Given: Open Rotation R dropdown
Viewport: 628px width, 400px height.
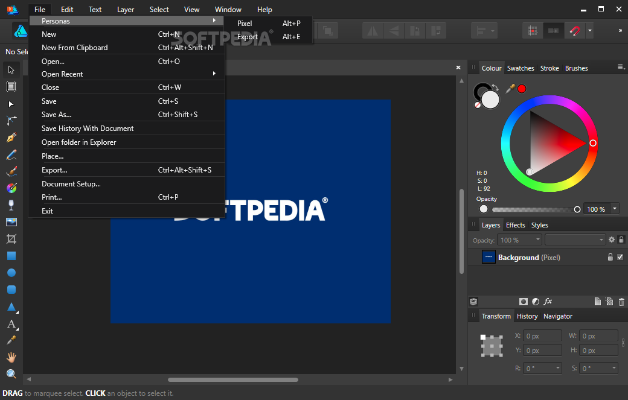Looking at the screenshot, I should 558,368.
